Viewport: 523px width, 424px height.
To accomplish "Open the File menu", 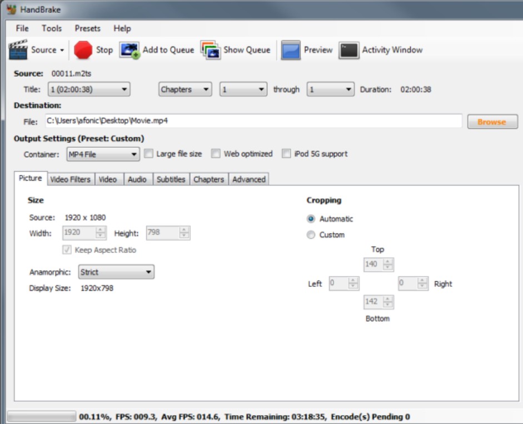I will [x=22, y=28].
